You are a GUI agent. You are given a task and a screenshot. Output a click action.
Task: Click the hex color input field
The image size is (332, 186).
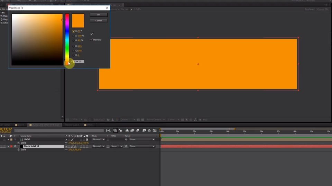click(x=79, y=61)
